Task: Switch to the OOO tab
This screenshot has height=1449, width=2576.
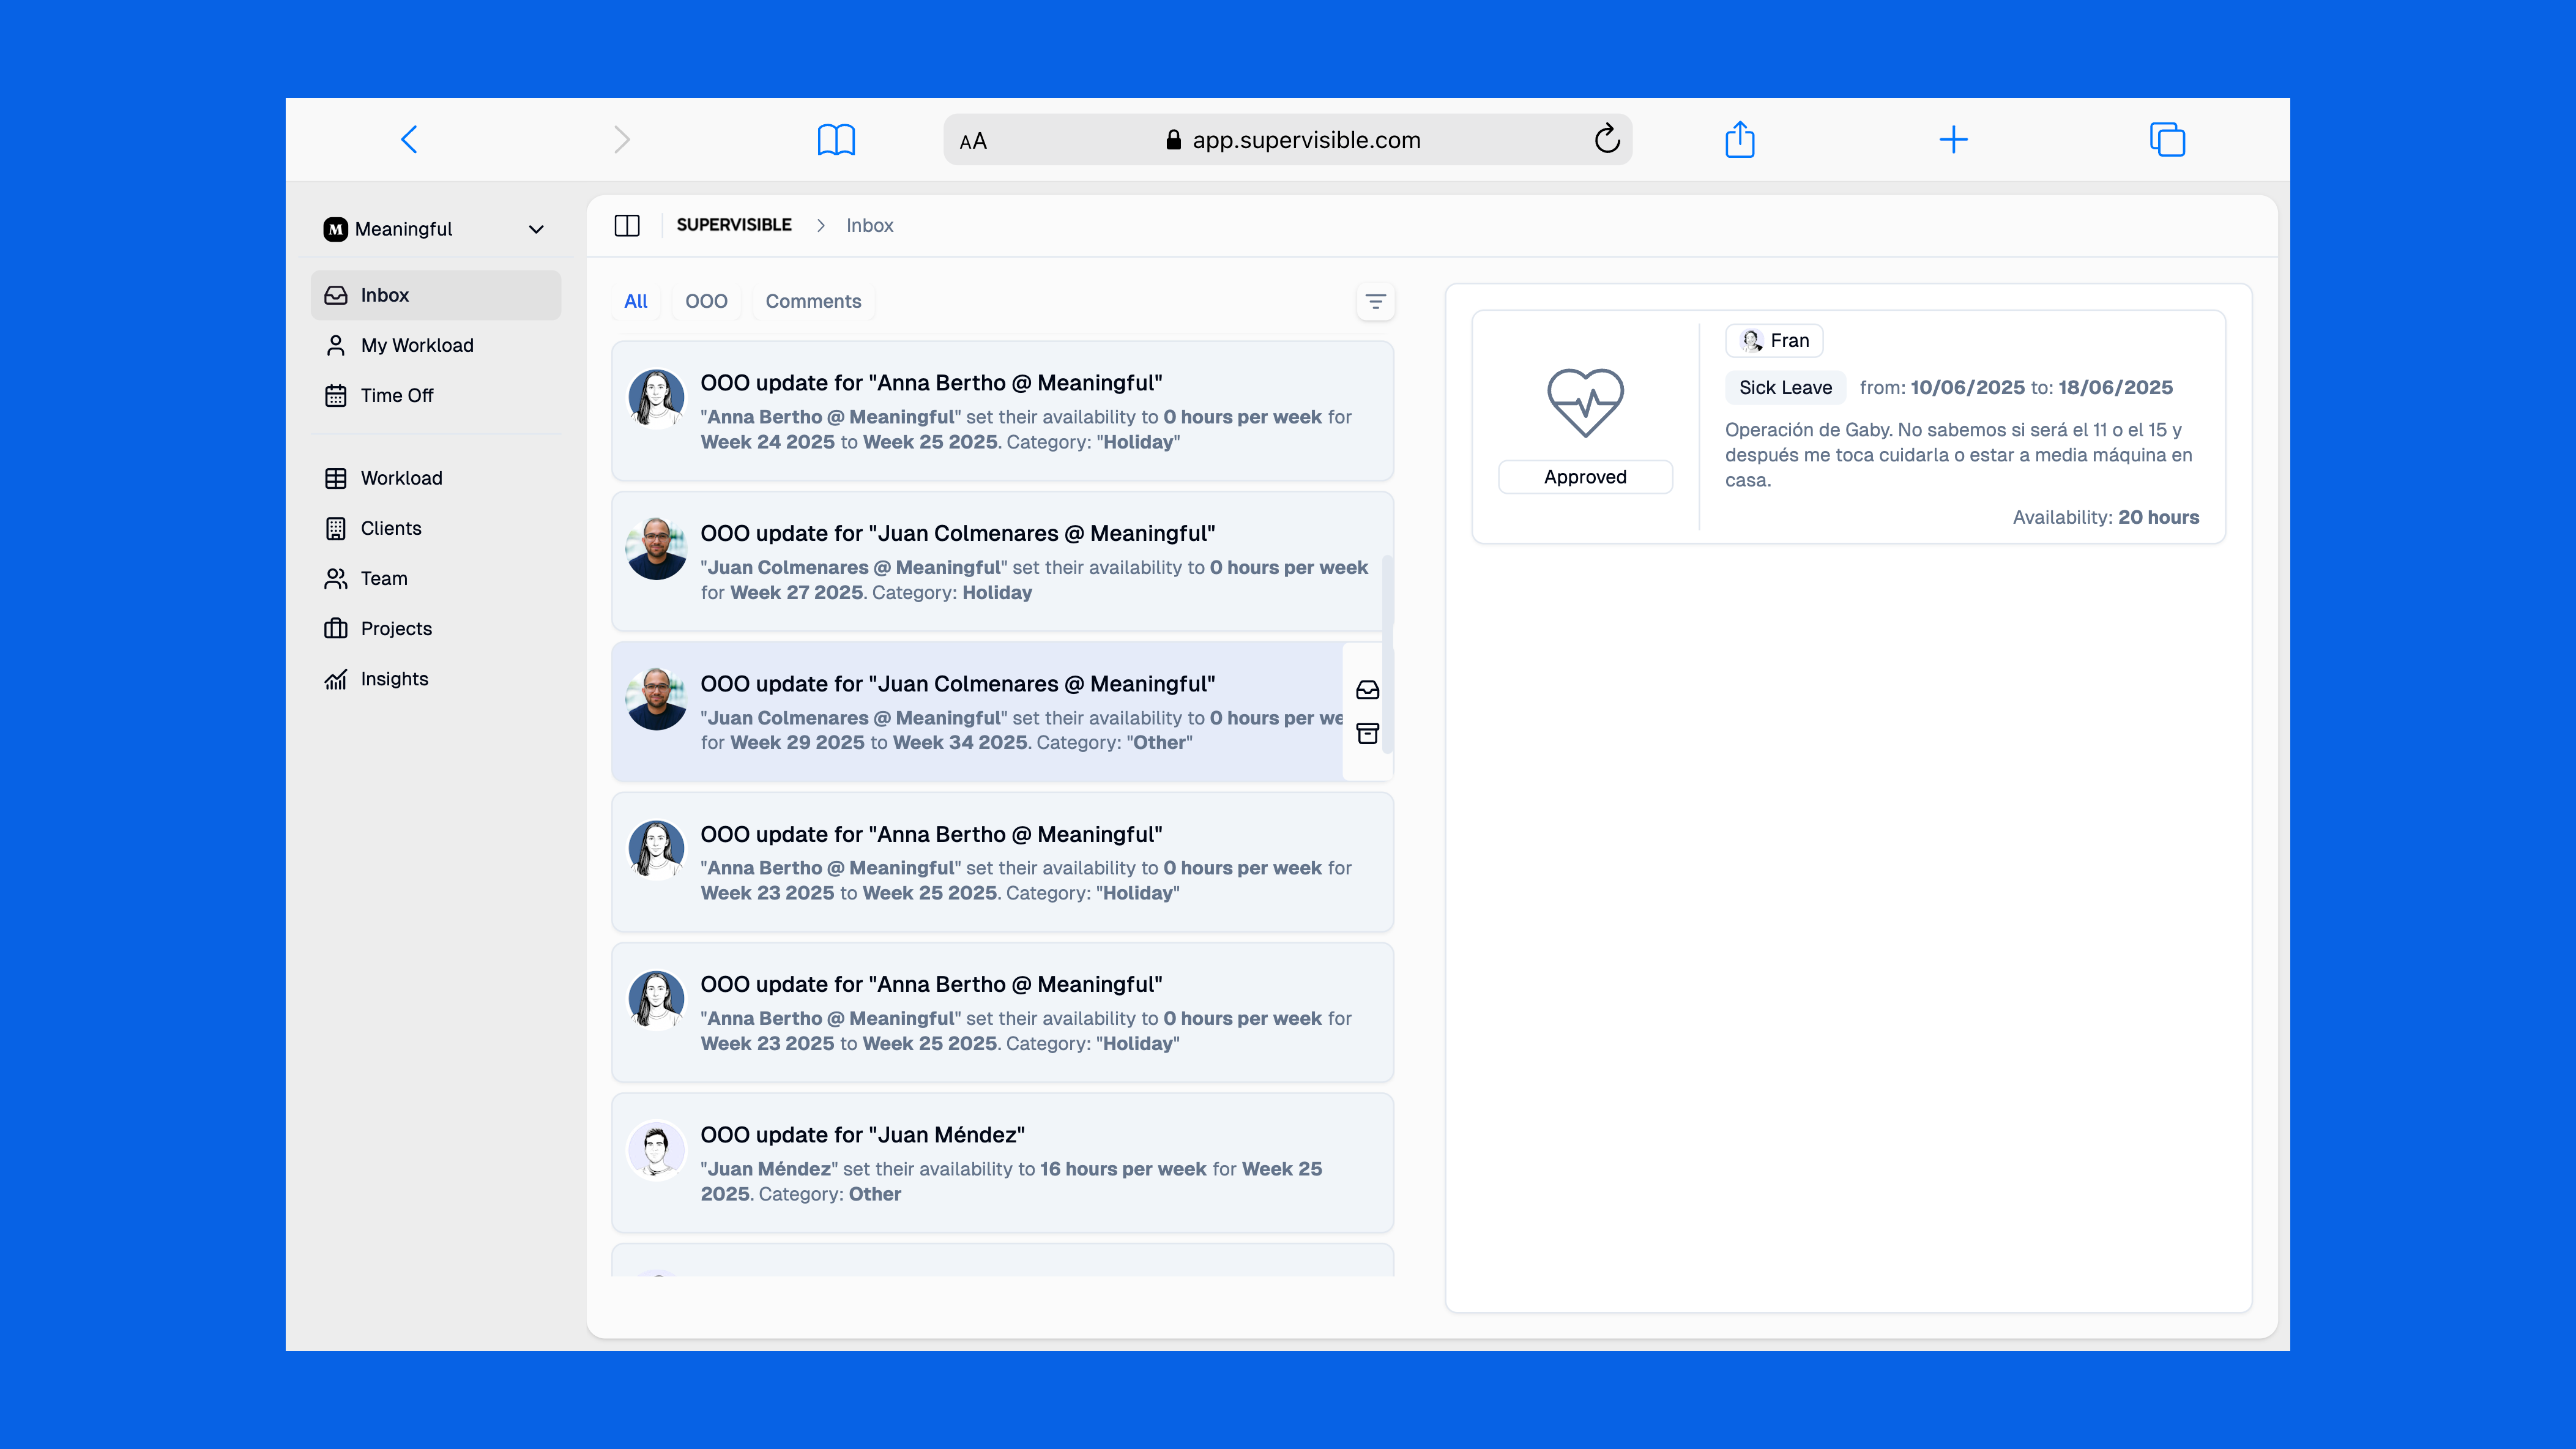Action: pos(706,301)
